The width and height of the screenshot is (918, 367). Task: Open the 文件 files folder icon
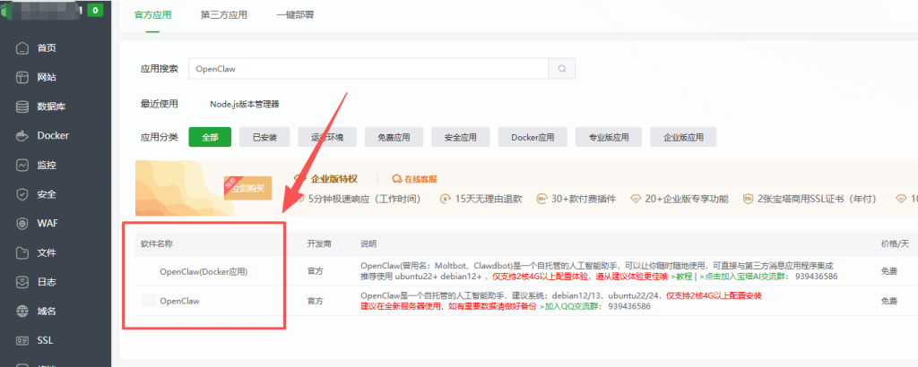22,252
